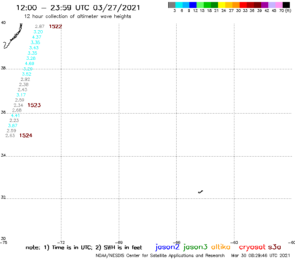Click the 3.20 wave height value
This screenshot has width=295, height=259.
[x=38, y=32]
